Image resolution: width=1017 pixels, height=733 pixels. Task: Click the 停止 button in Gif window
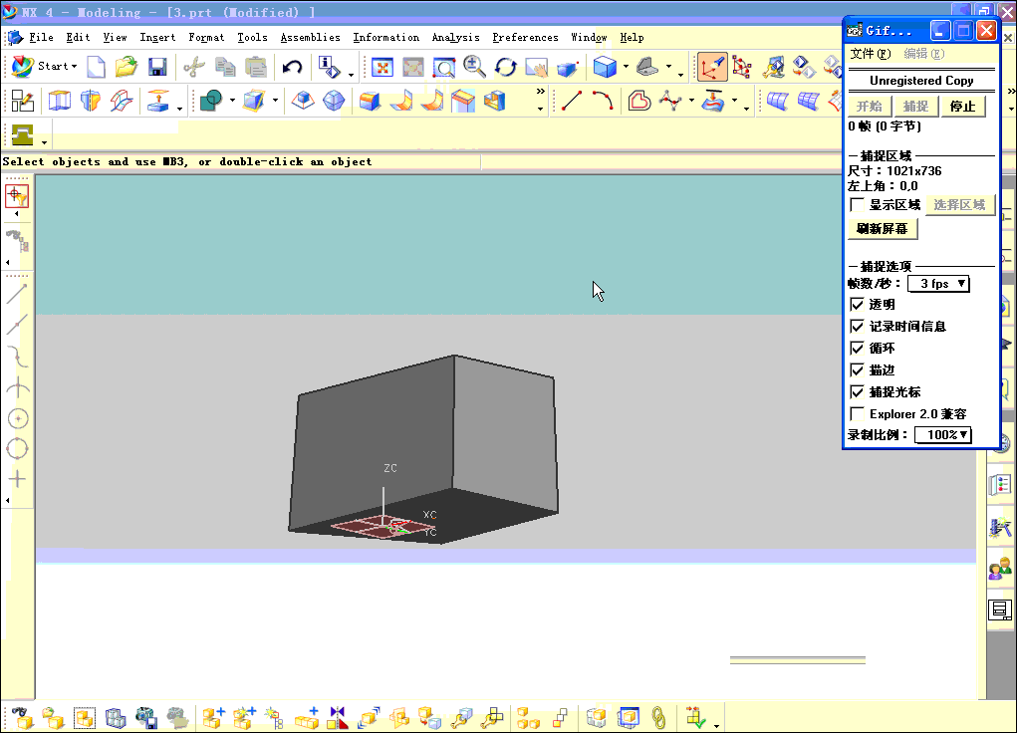962,106
